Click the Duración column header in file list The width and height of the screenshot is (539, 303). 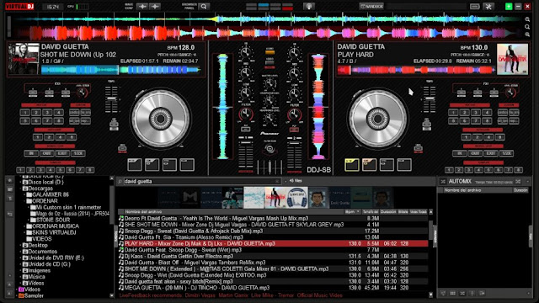388,212
